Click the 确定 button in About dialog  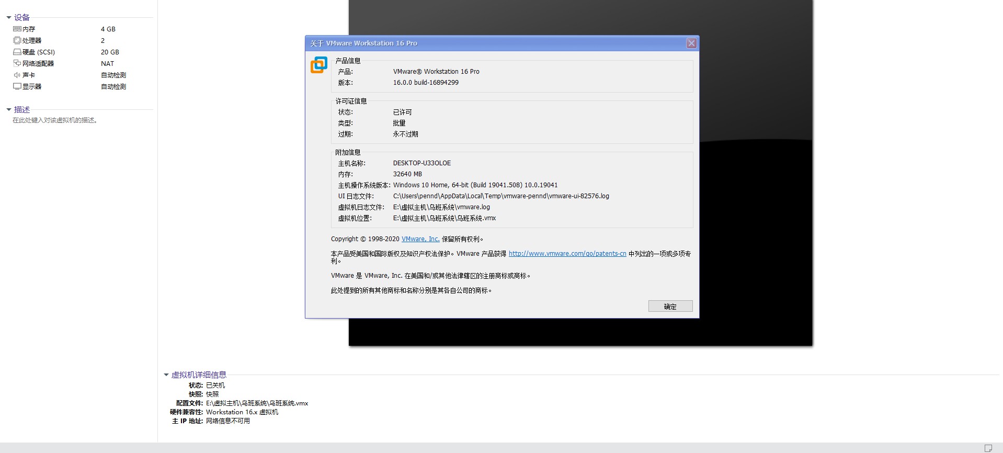[670, 307]
